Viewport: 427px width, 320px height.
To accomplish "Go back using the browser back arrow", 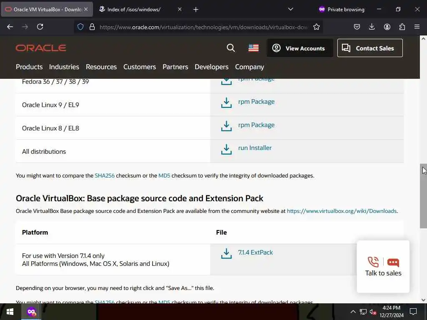I will [x=10, y=27].
